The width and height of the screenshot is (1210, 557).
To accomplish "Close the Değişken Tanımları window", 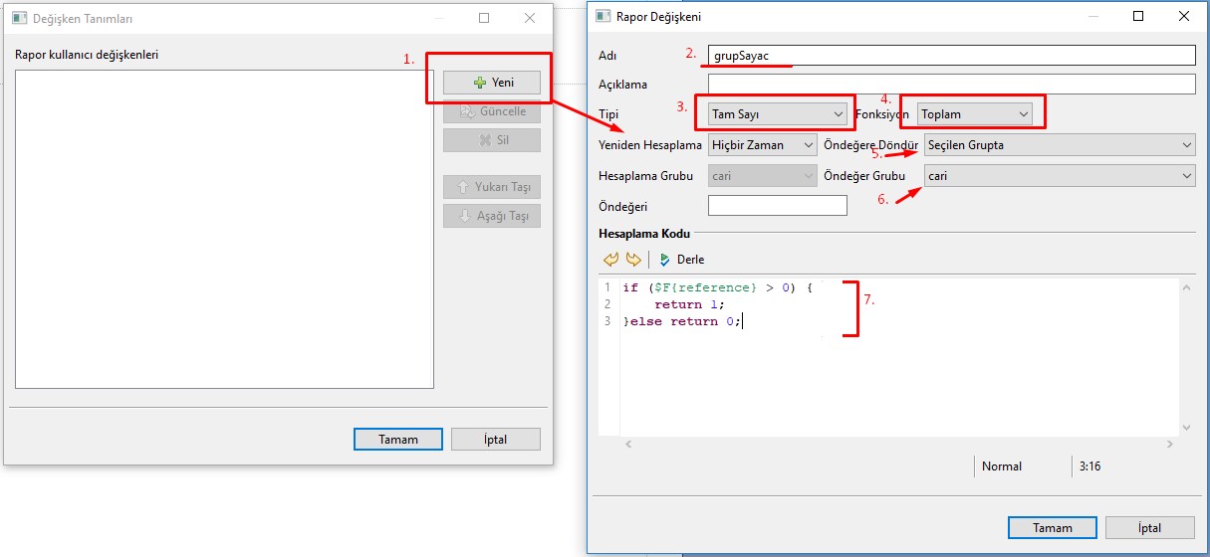I will (530, 18).
